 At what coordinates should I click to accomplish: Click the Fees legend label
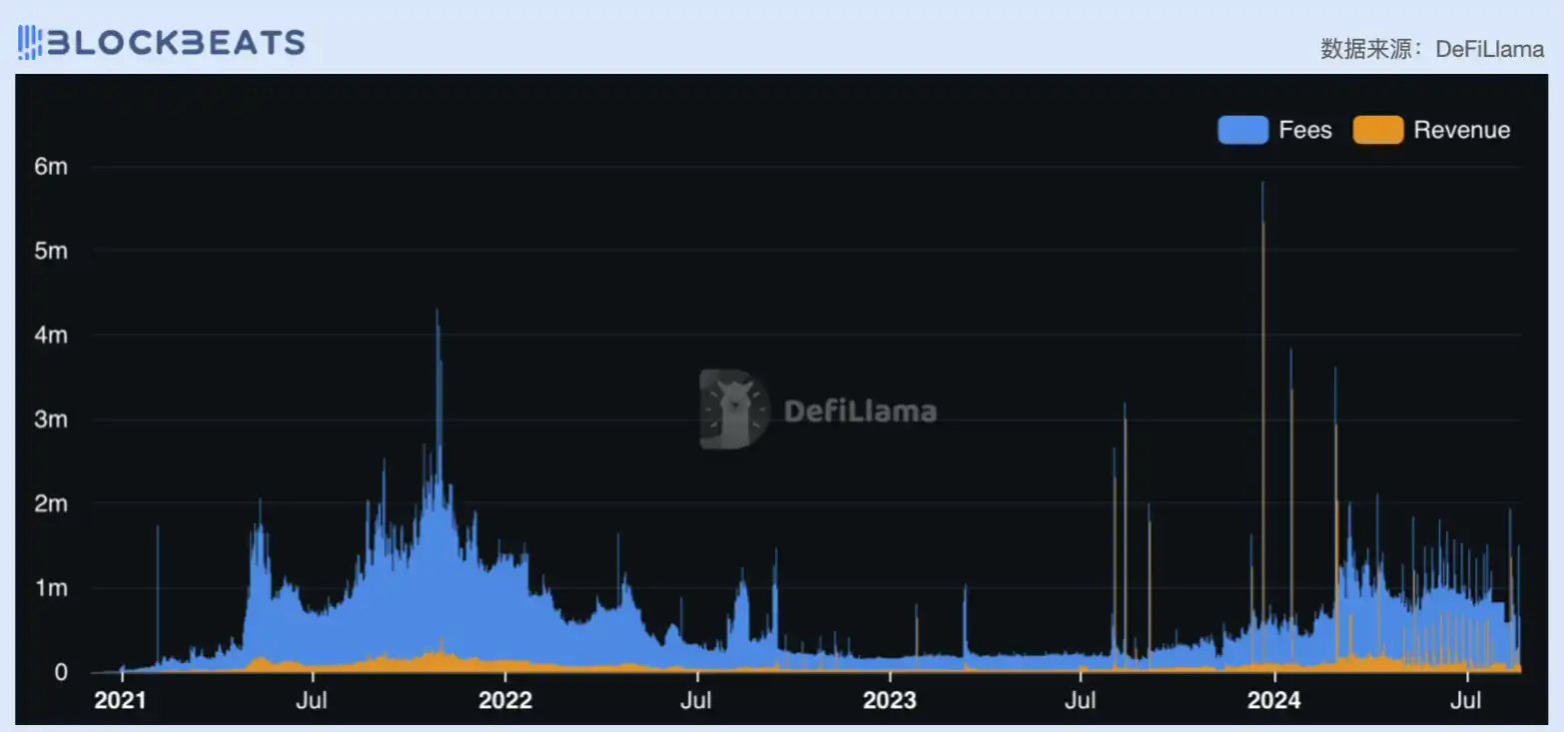coord(1305,130)
